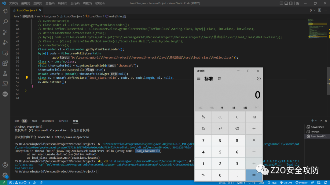Toggle Calculator keep-on-top icon
This screenshot has width=330, height=185.
coord(219,79)
